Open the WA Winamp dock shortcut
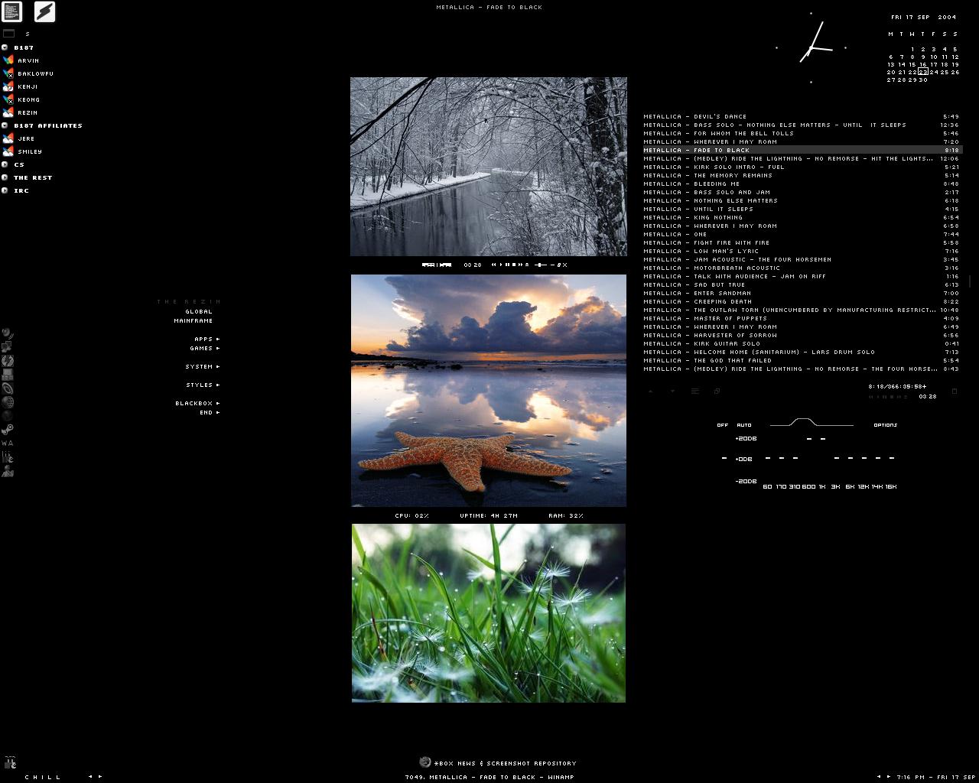 (8, 443)
